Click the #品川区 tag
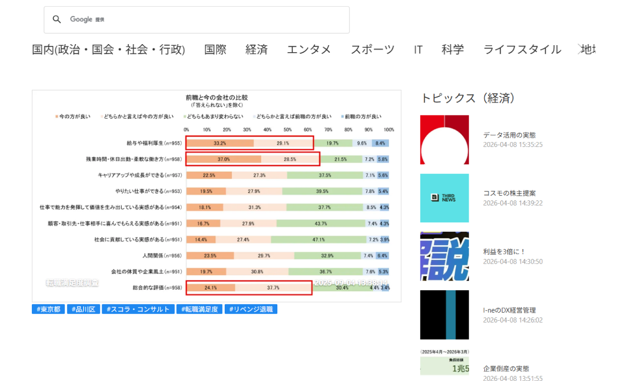 coord(83,309)
